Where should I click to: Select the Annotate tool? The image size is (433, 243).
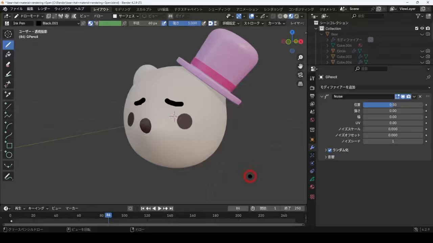8,177
